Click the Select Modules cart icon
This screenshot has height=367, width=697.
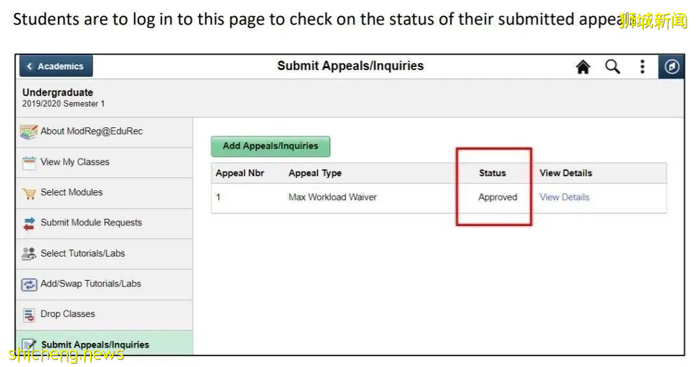(x=29, y=193)
